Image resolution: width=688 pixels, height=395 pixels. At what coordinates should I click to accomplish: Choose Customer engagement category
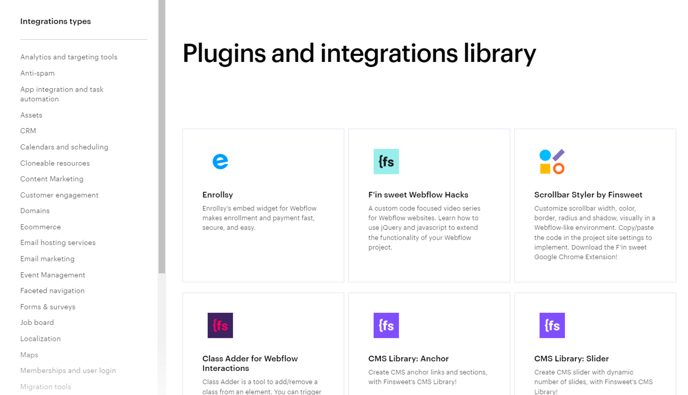click(x=59, y=195)
